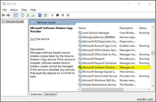Toggle the Show/Hide Console Tree icon

click(x=16, y=15)
